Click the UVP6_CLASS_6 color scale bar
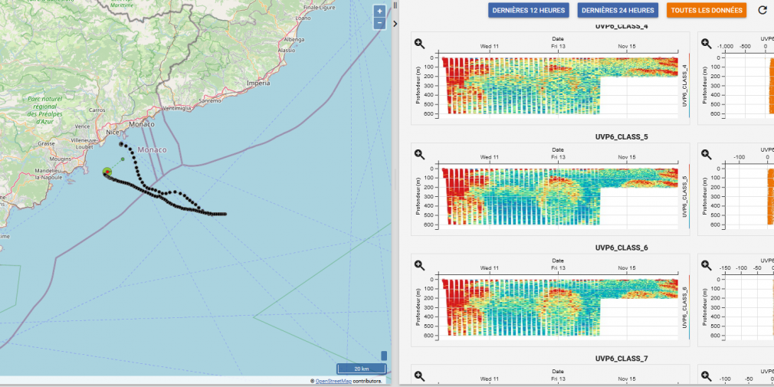This screenshot has width=774, height=387. point(689,307)
